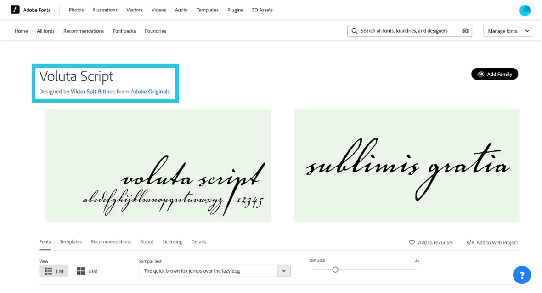Open the Plugins section

(x=235, y=10)
